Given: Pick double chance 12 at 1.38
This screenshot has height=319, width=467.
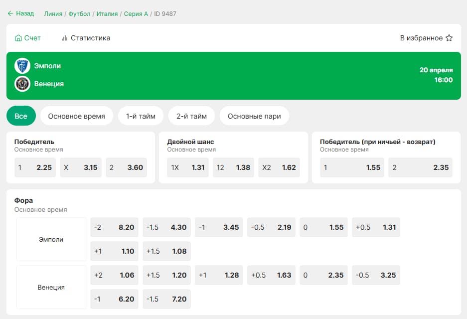Looking at the screenshot, I should [233, 167].
